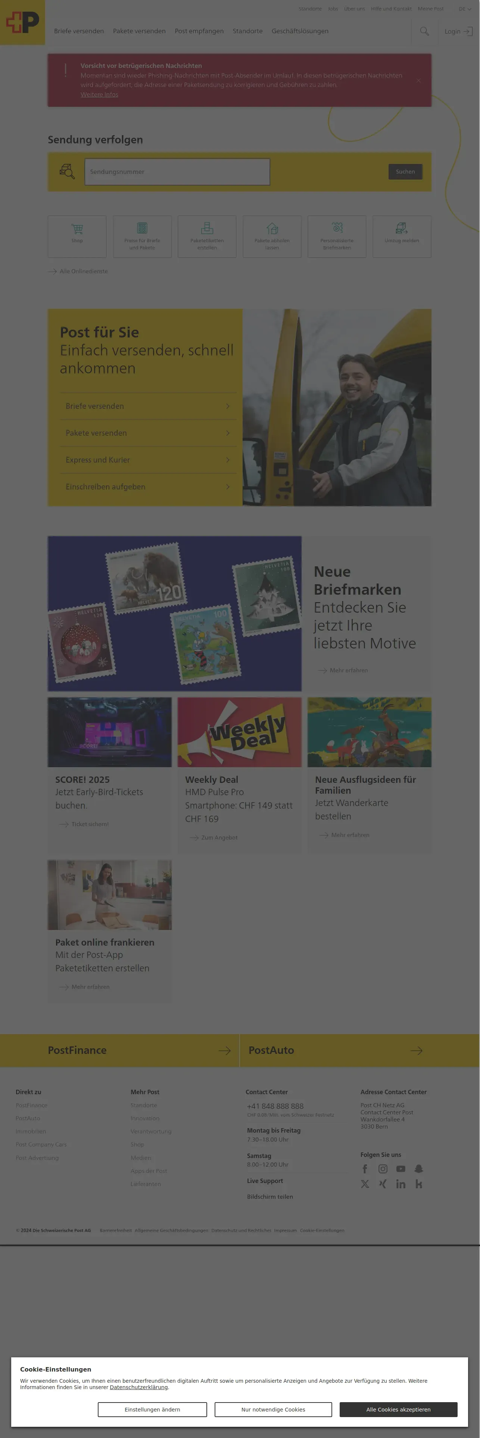480x1438 pixels.
Task: Click Nur notwendige Cookies button
Action: (x=274, y=1410)
